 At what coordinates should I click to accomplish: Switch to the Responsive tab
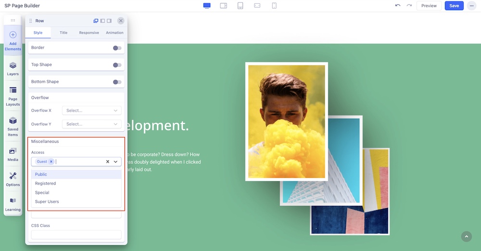point(89,33)
